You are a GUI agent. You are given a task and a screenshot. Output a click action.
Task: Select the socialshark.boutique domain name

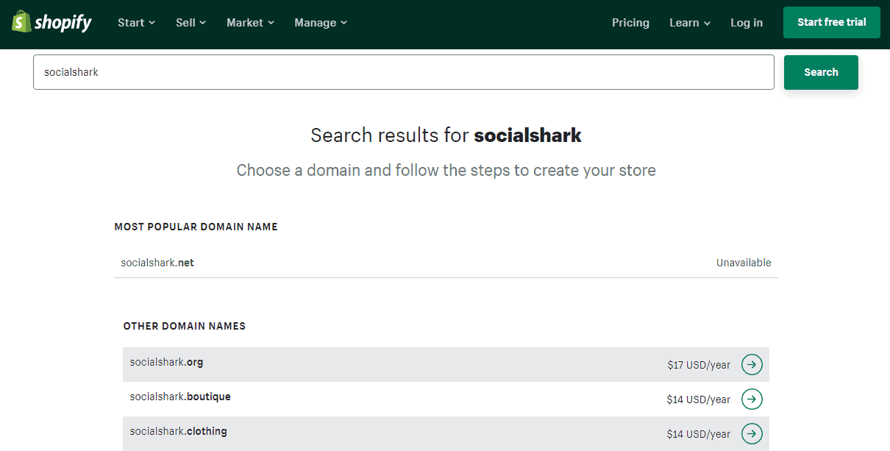180,397
